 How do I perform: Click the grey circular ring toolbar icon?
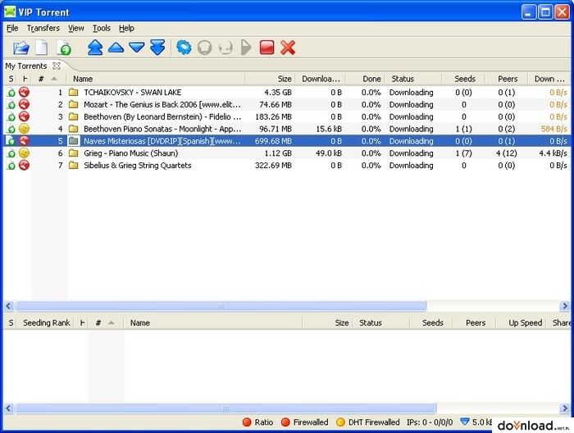click(x=204, y=48)
